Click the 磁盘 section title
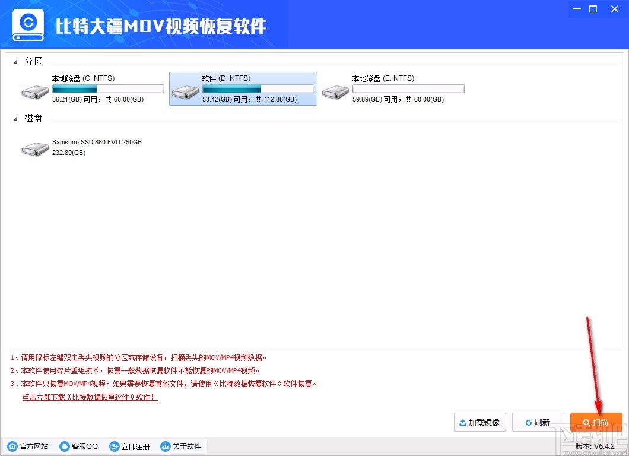 click(34, 118)
